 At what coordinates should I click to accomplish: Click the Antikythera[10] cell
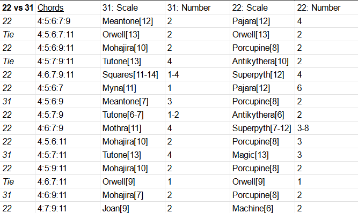click(x=262, y=61)
